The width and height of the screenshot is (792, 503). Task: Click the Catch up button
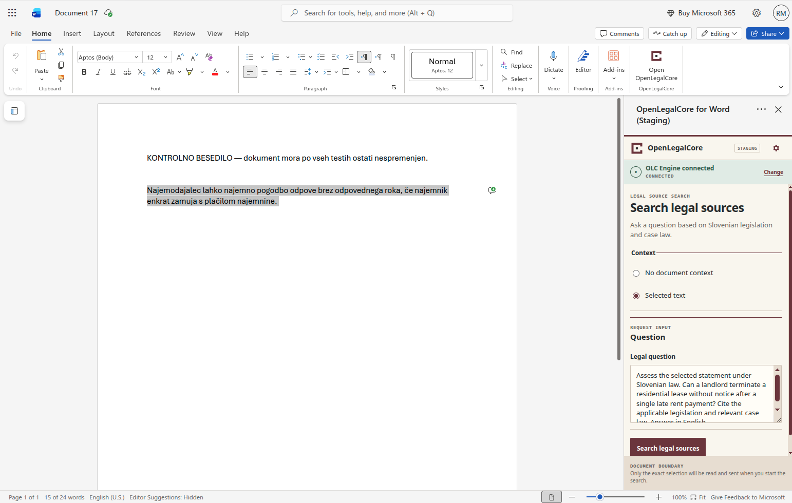(670, 33)
